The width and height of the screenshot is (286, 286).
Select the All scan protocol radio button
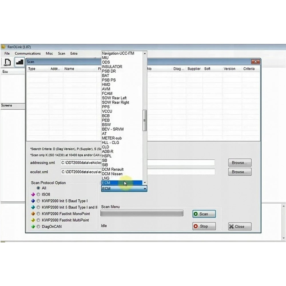[x=38, y=188]
